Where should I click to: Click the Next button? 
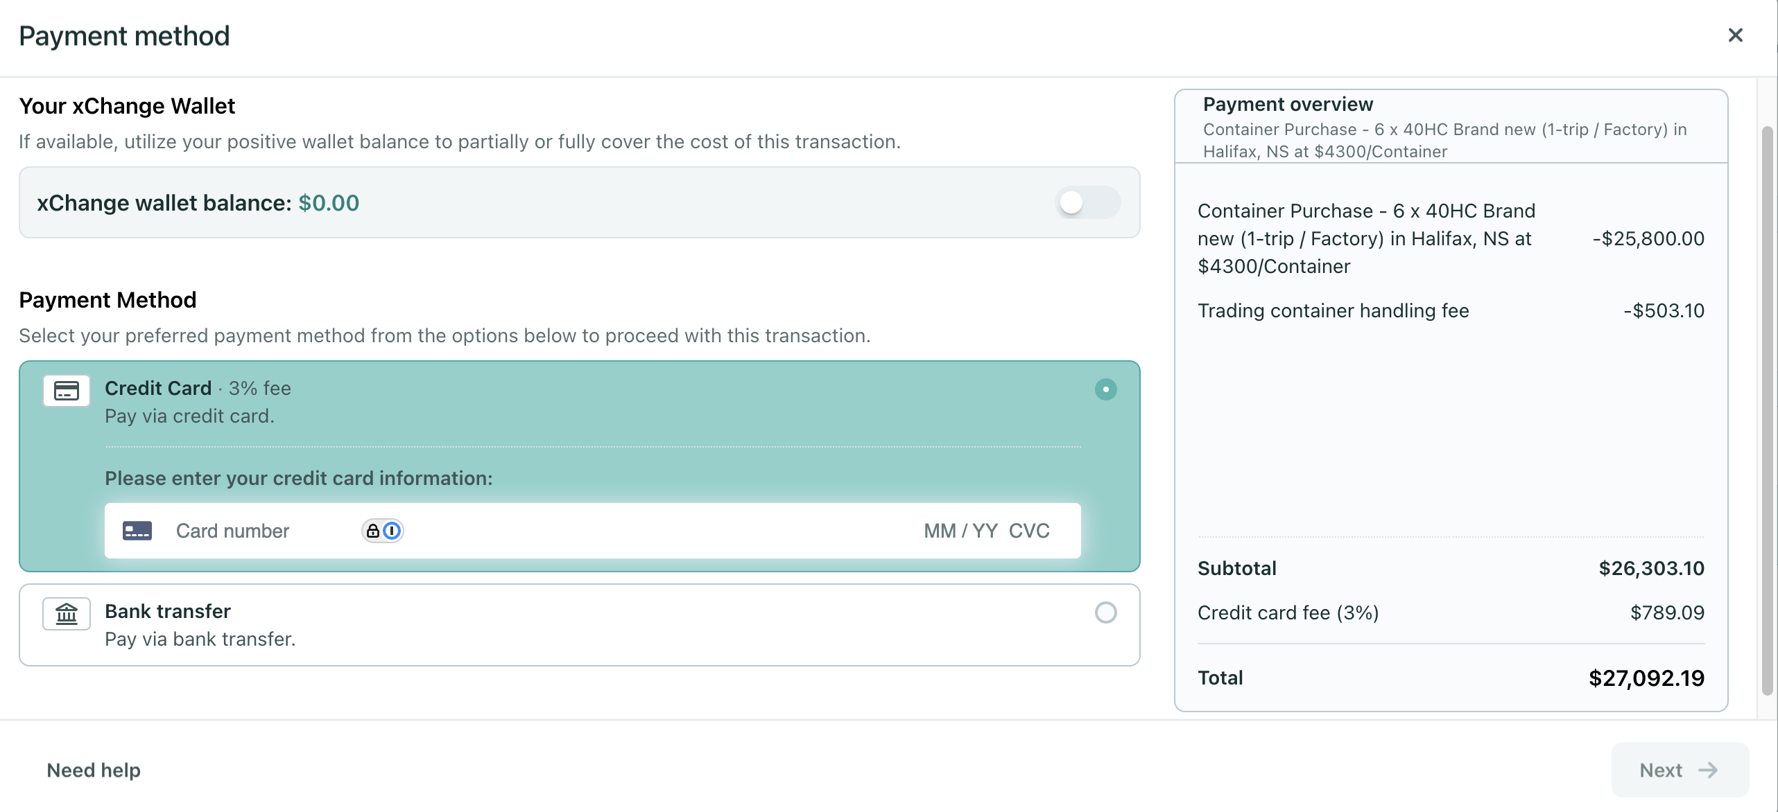coord(1680,770)
